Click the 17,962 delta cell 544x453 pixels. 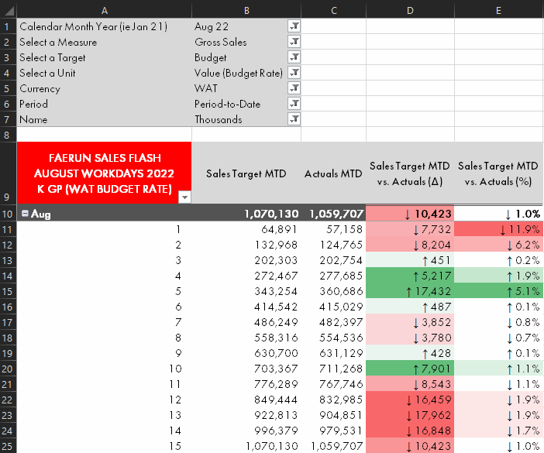[x=410, y=415]
